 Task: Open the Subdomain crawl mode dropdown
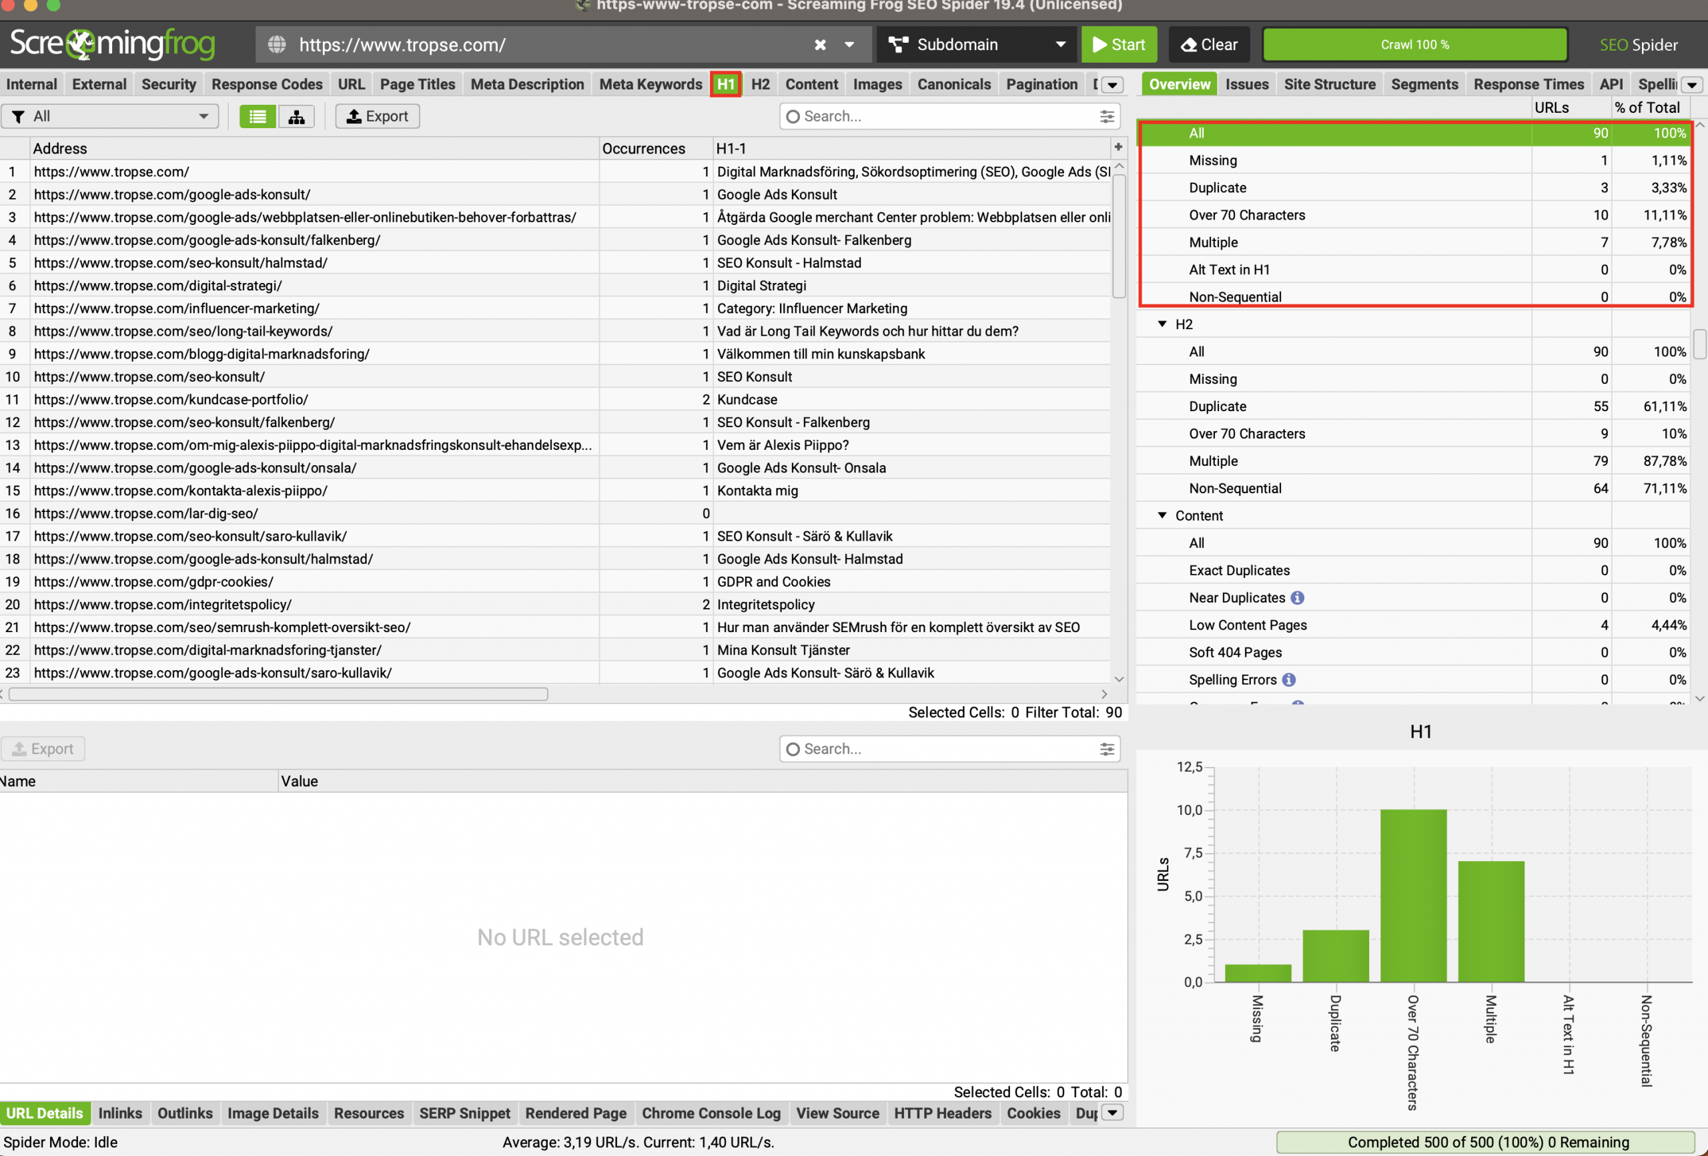tap(976, 45)
